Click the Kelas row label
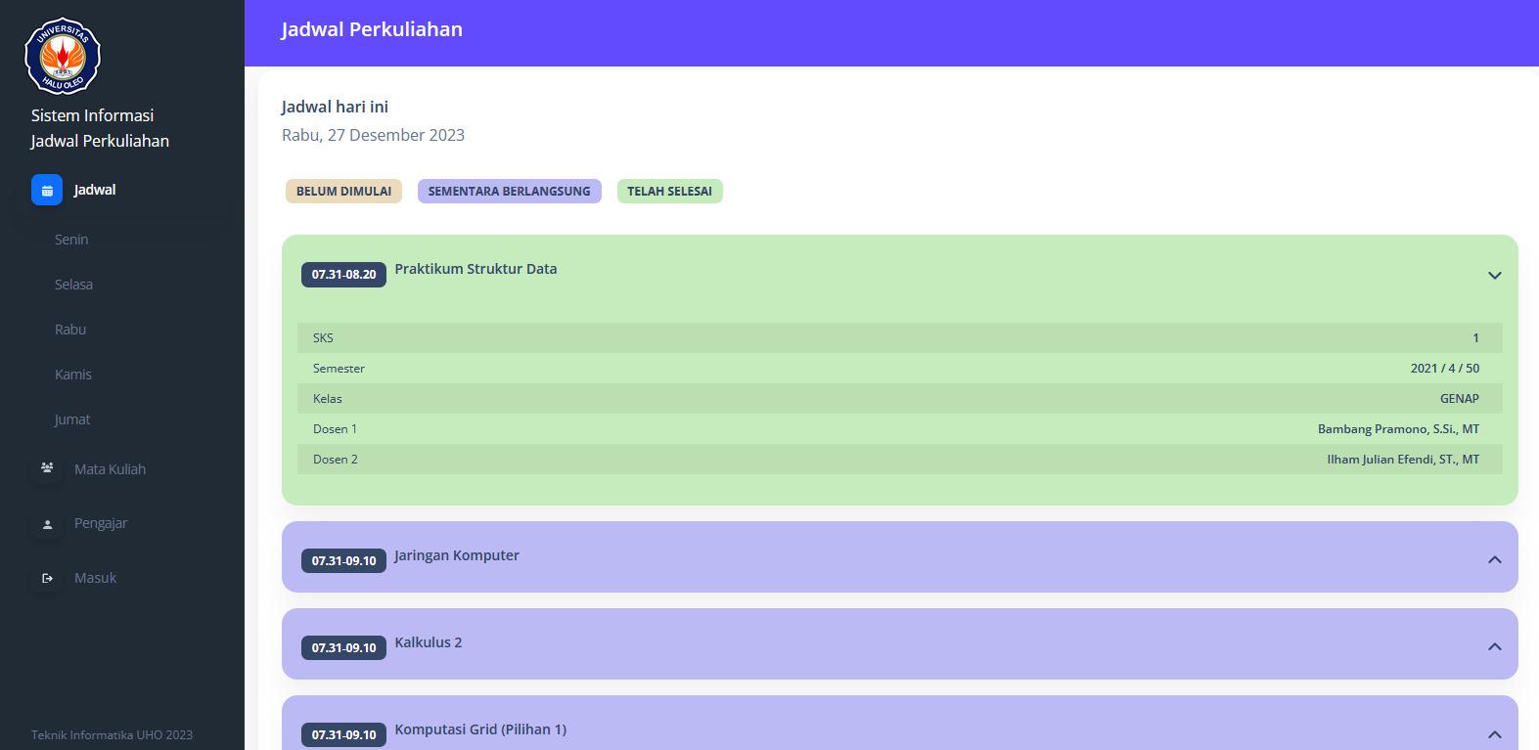The image size is (1539, 750). (x=328, y=399)
